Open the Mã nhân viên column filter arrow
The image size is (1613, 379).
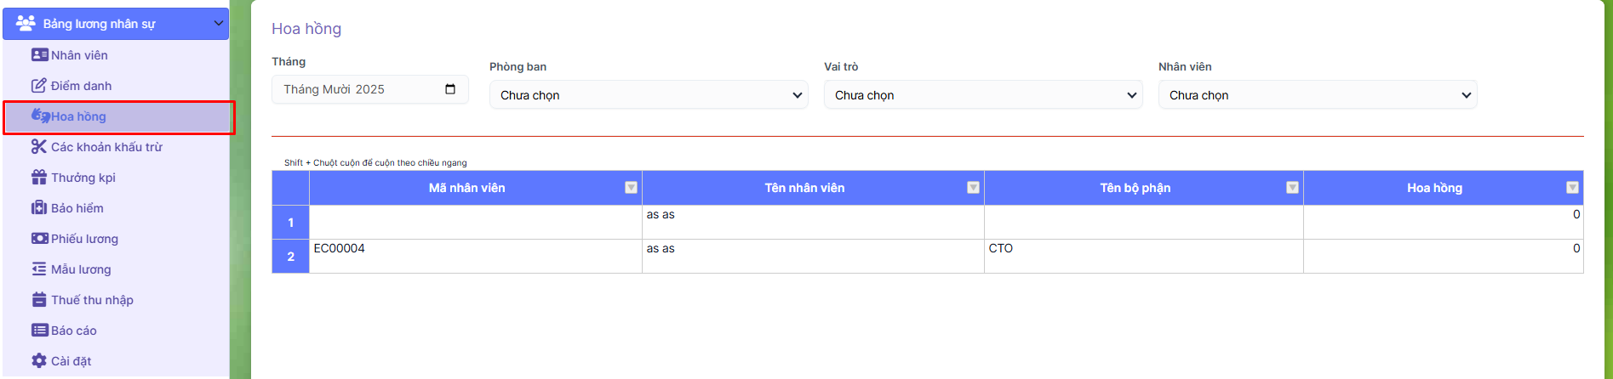[631, 188]
